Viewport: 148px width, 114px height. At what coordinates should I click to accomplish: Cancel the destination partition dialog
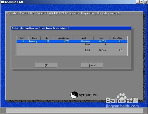tap(92, 65)
